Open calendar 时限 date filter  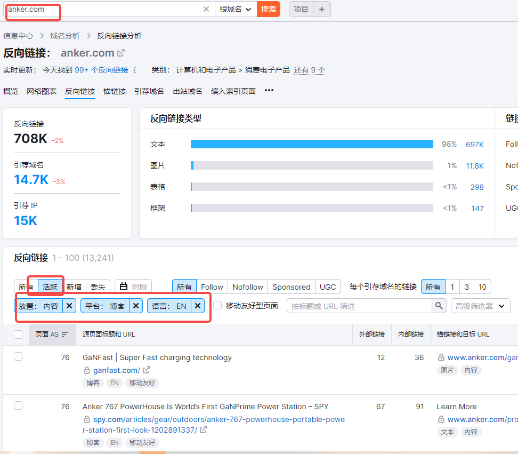click(133, 286)
